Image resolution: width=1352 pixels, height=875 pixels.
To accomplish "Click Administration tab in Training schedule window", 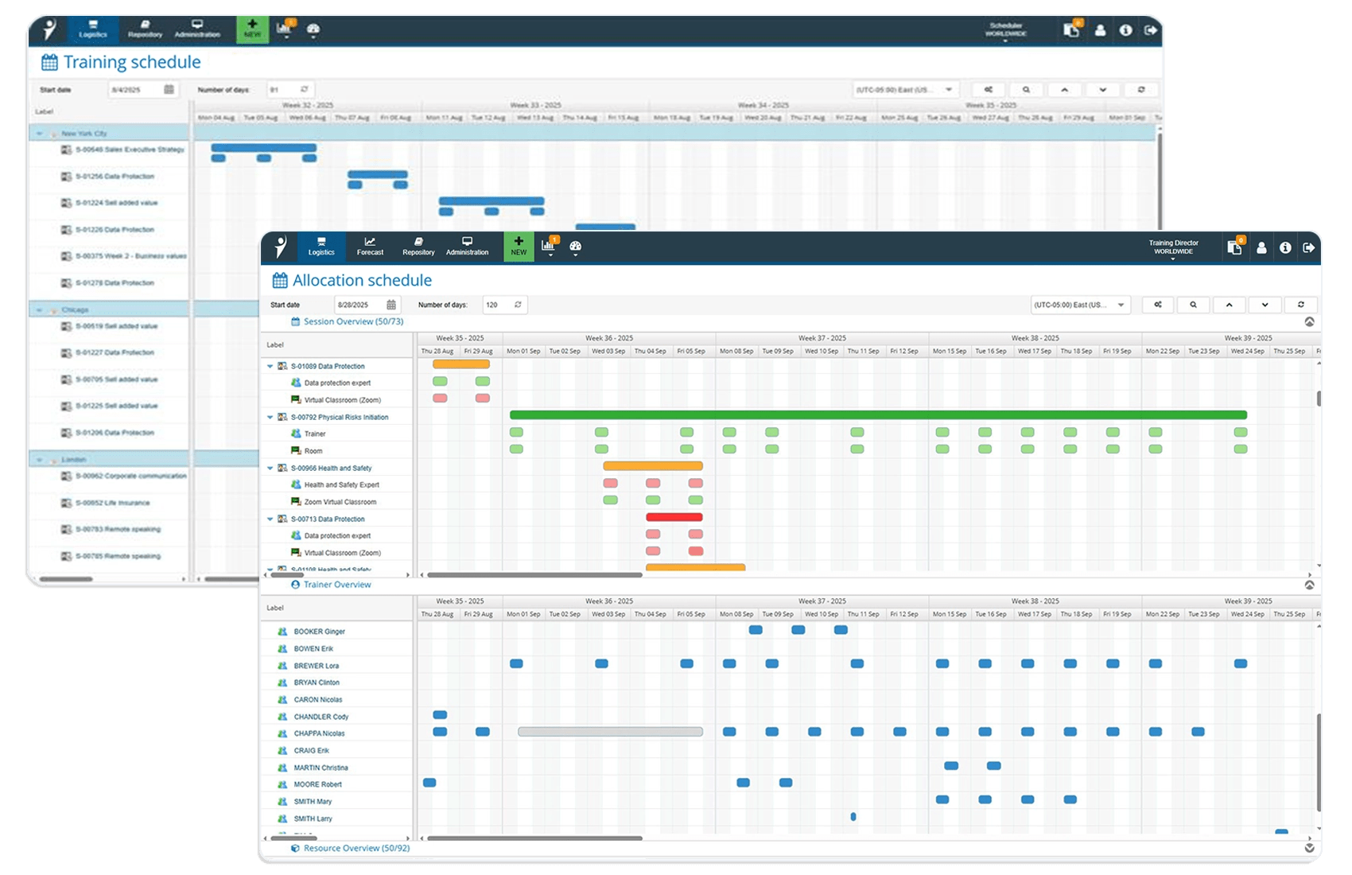I will (197, 29).
